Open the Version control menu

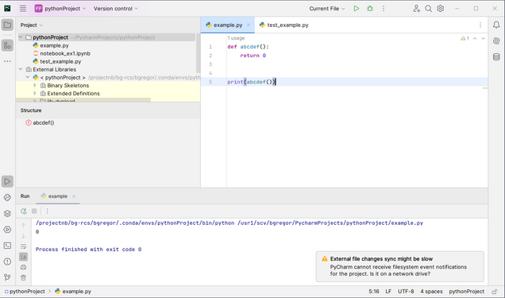click(116, 9)
